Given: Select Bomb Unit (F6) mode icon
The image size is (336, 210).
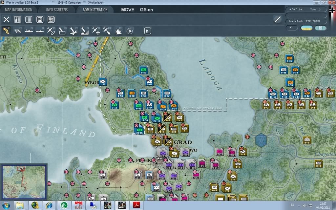Looking at the screenshot, I should (62, 31).
